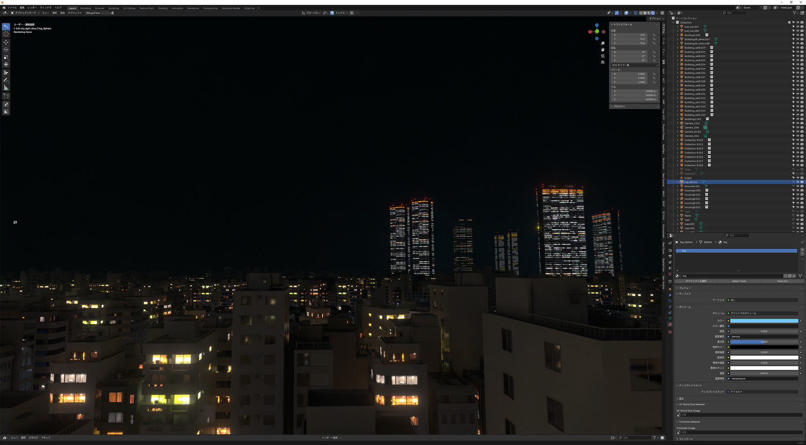
Task: Select the Scale tool
Action: click(x=6, y=57)
